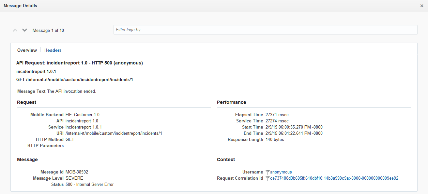Click the SEVERE message level value
The width and height of the screenshot is (428, 194).
pyautogui.click(x=74, y=178)
